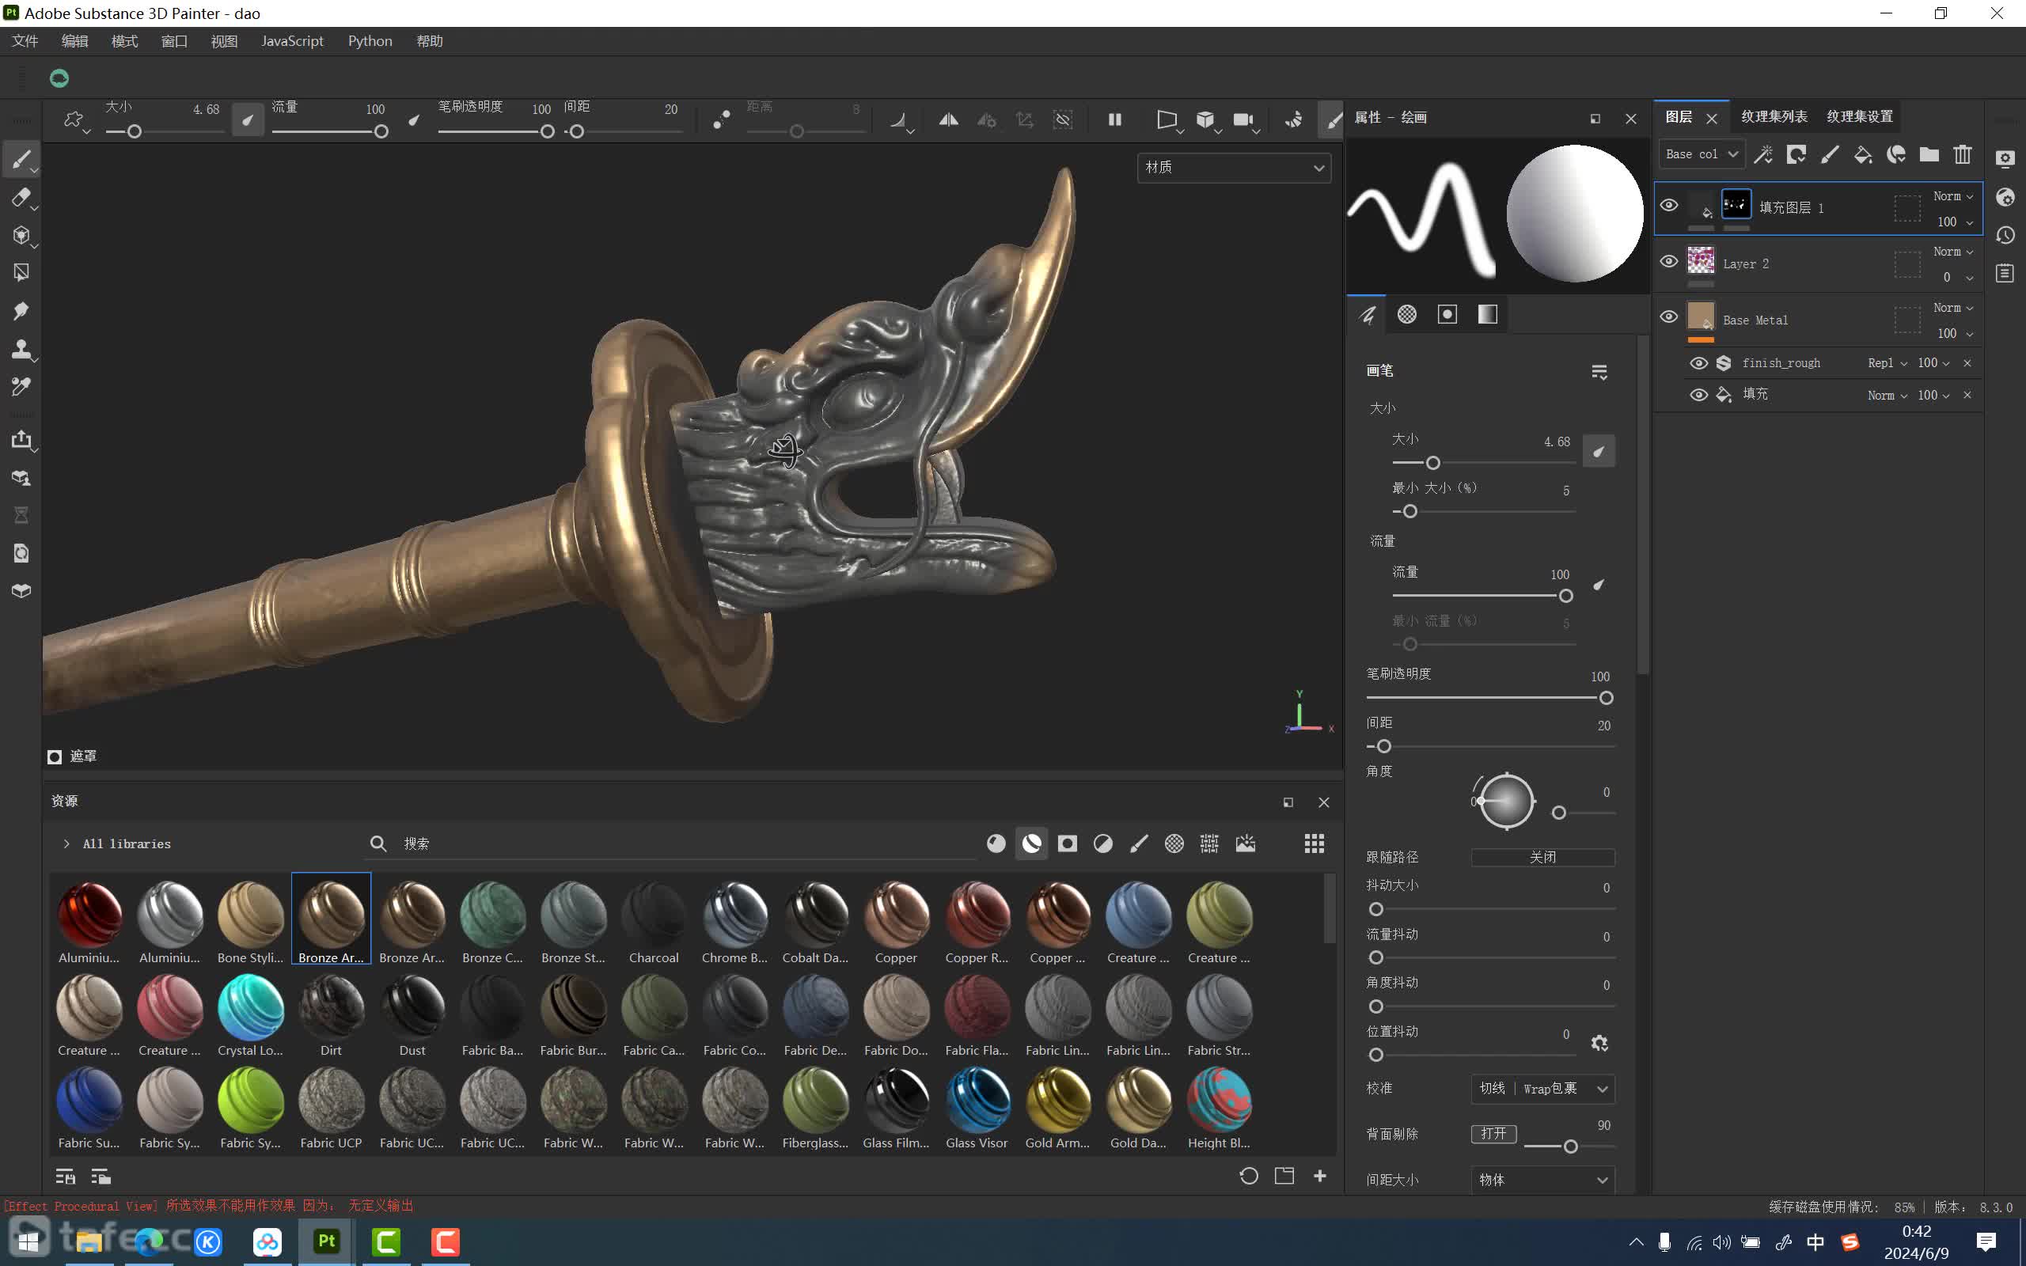
Task: Switch to the 纹理集设置 tab
Action: pyautogui.click(x=1859, y=117)
